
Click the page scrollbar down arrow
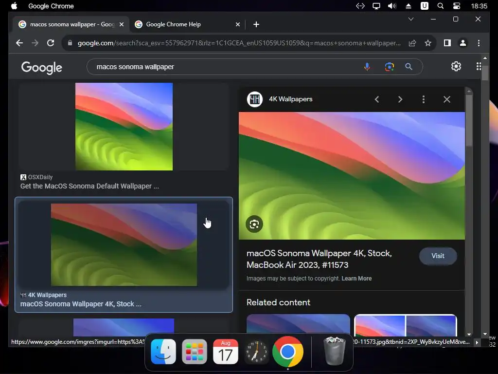(485, 334)
